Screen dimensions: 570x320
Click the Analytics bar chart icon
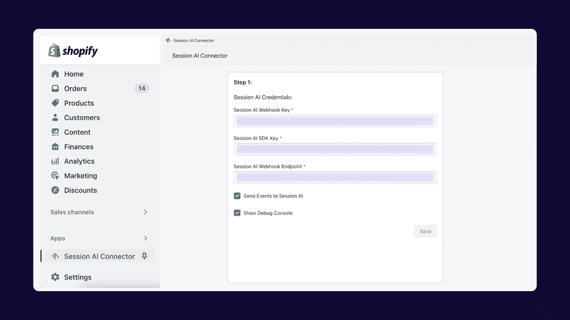point(55,161)
